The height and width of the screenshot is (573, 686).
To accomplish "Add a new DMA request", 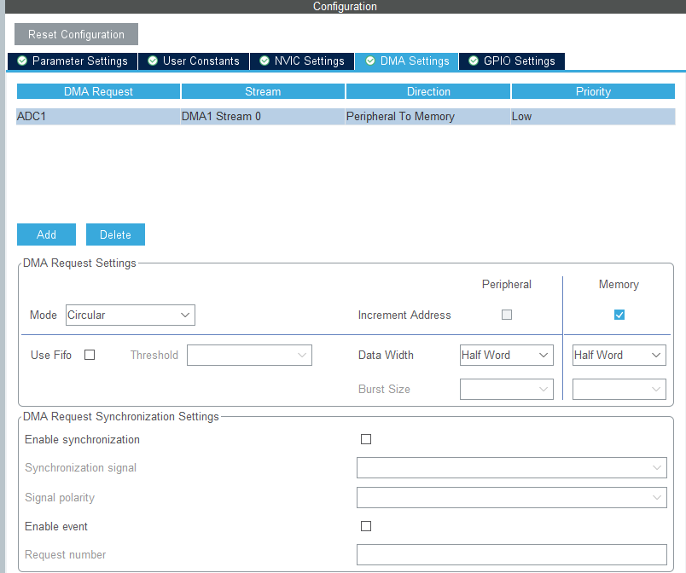I will point(46,234).
